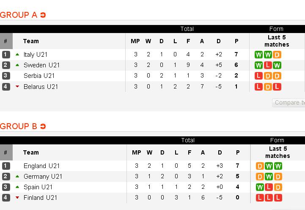305x210 pixels.
Task: Open the Sweden U21 team link
Action: point(41,65)
